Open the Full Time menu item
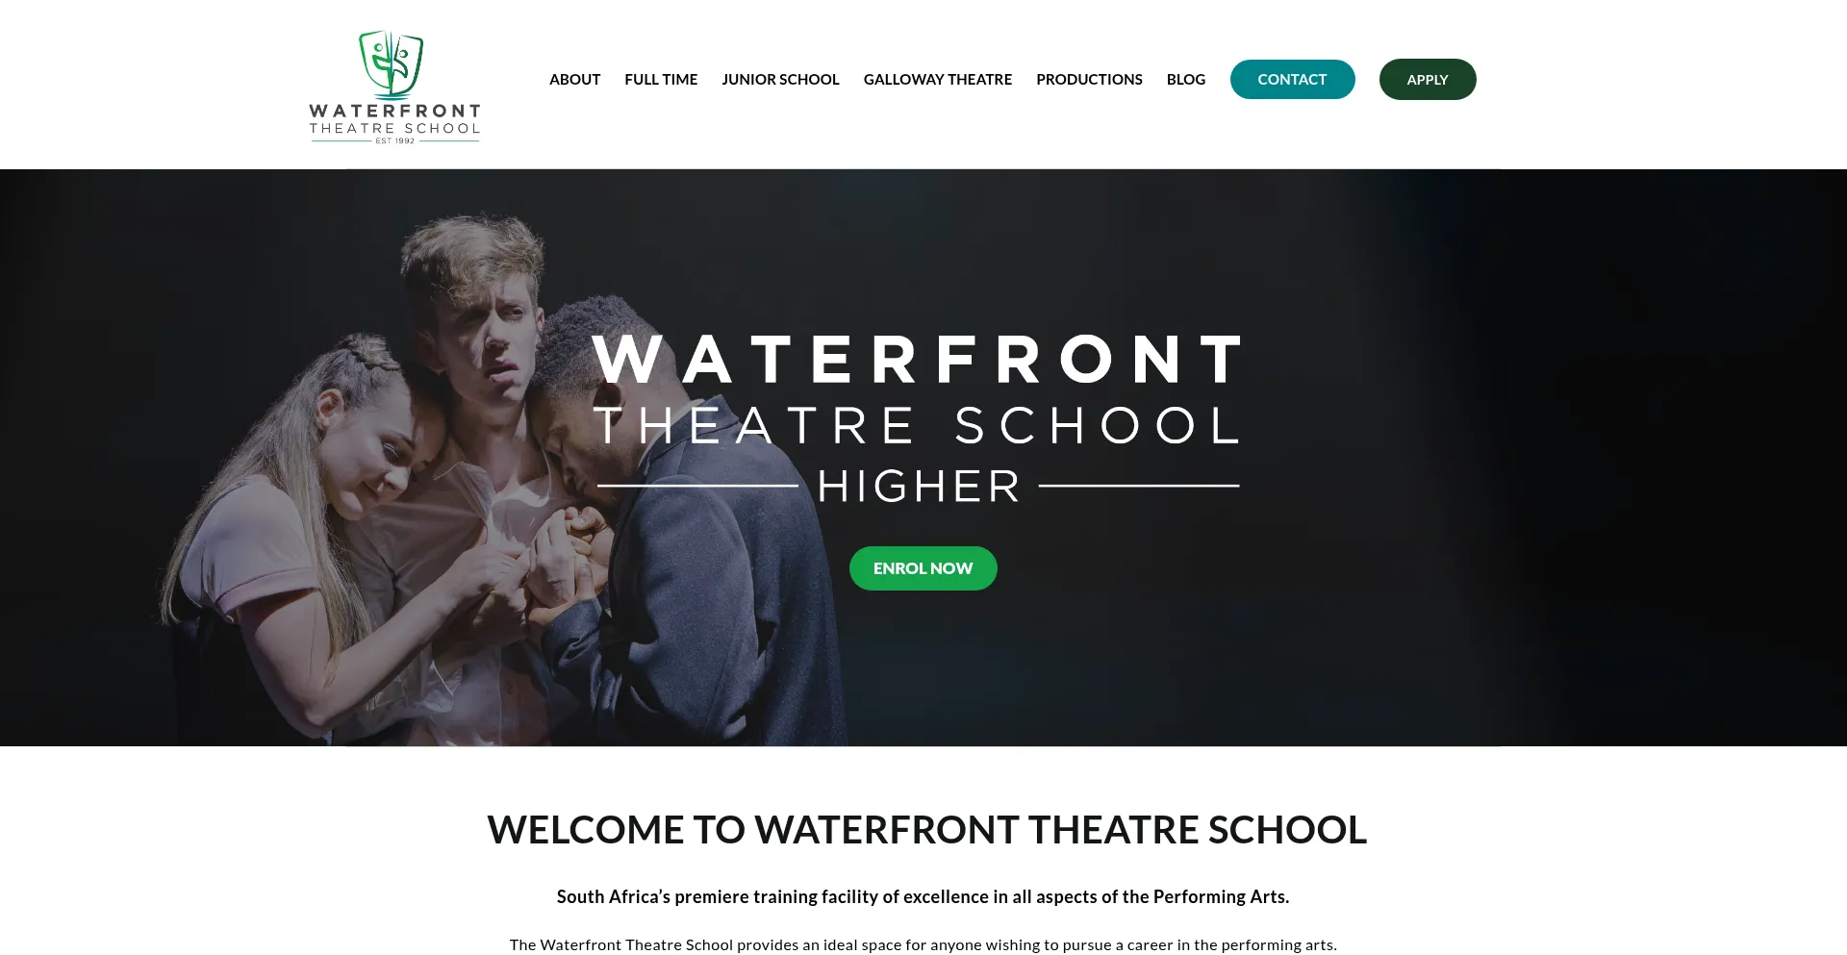The height and width of the screenshot is (955, 1847). [661, 80]
